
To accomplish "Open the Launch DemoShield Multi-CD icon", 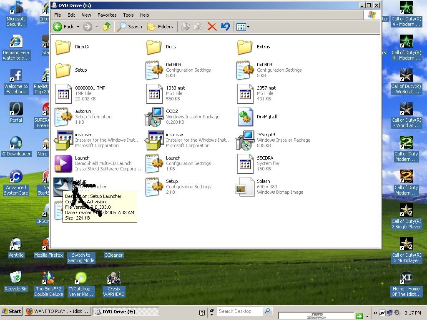I will tap(63, 163).
